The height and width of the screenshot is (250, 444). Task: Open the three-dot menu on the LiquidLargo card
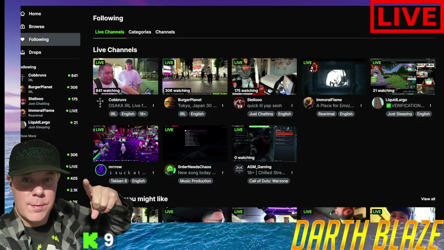430,106
